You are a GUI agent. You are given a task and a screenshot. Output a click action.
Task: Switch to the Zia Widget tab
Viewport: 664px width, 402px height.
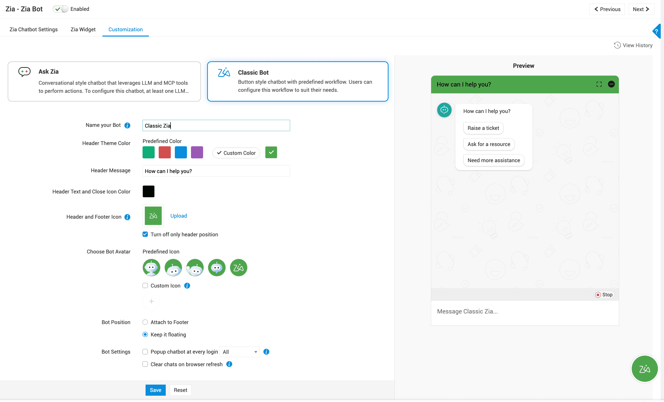pos(83,29)
